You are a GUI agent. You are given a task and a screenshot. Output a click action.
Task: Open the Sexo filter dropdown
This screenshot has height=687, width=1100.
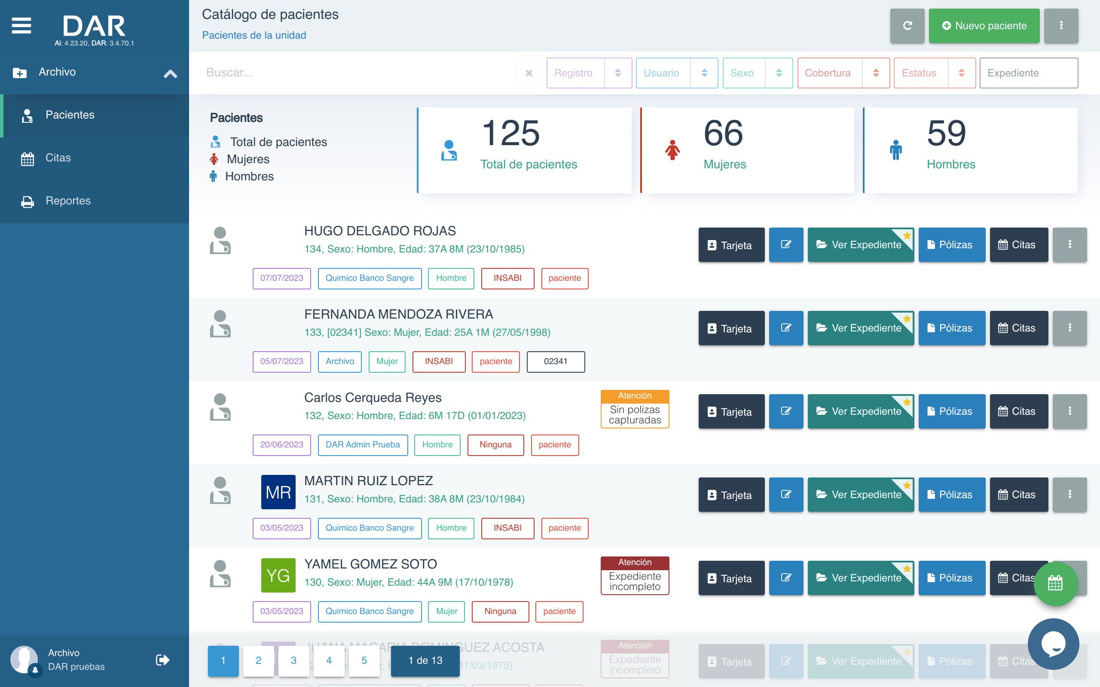point(757,73)
